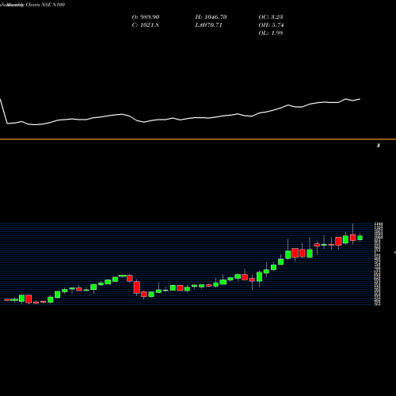Click the open price value O: 989.90
The height and width of the screenshot is (396, 396).
tap(146, 17)
